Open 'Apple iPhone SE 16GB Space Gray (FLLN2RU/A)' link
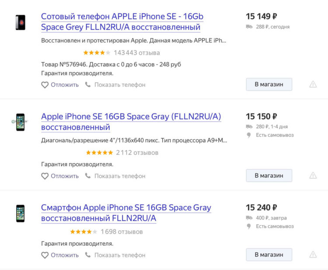The image size is (328, 270). coord(131,122)
